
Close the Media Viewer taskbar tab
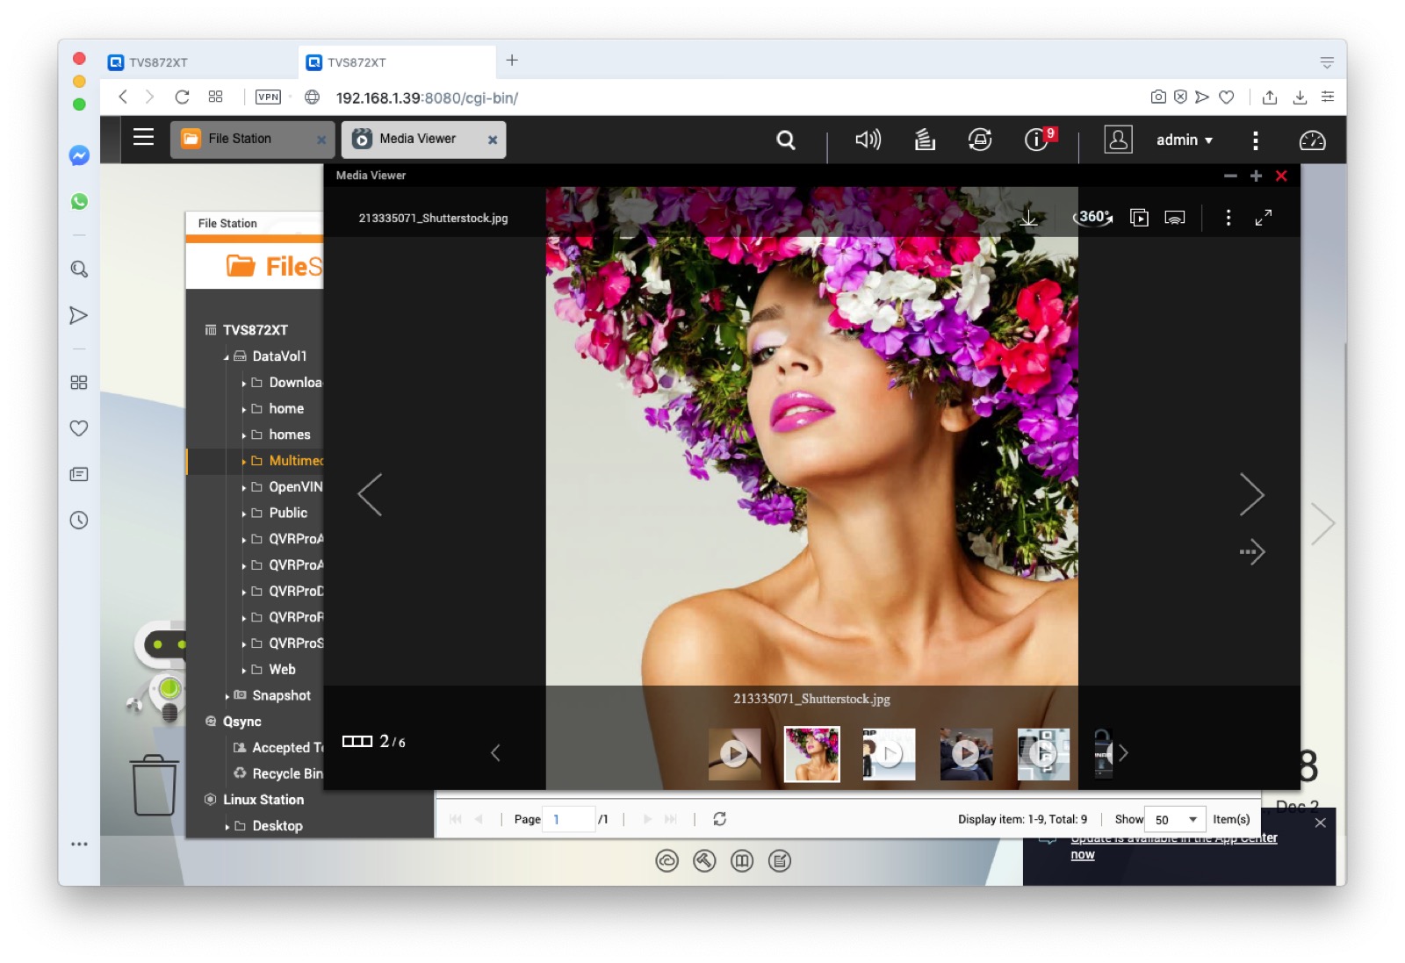point(493,140)
